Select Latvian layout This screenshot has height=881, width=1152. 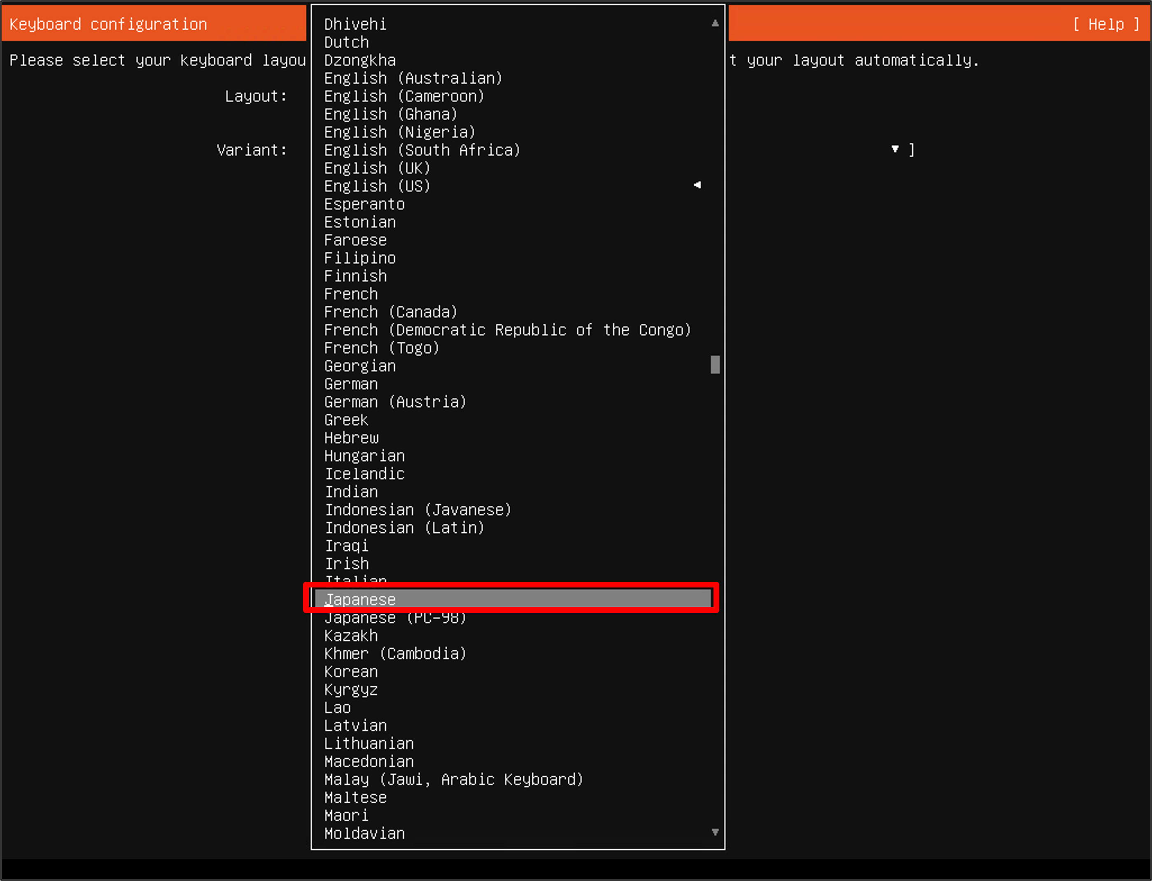coord(355,725)
